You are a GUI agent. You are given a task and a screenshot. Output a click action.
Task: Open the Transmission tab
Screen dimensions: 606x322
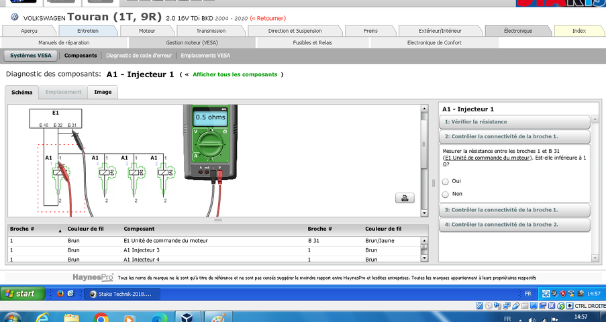(x=211, y=31)
